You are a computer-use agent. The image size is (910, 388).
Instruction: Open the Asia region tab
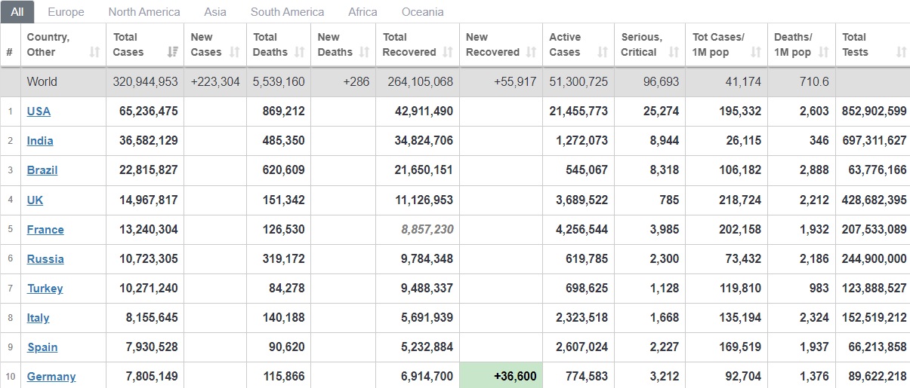[215, 12]
